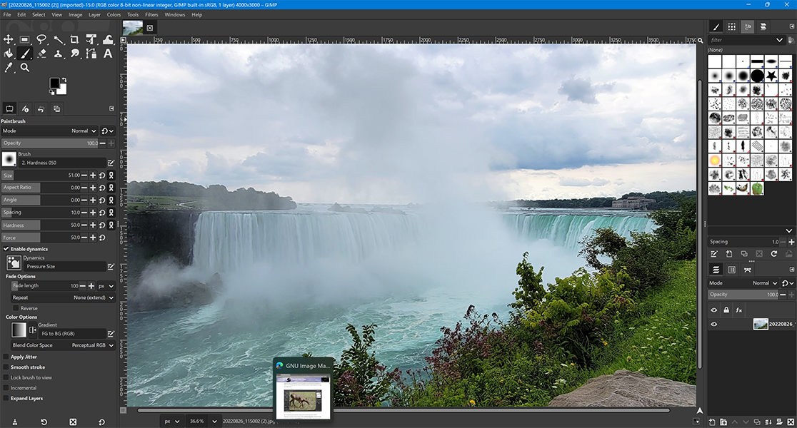
Task: Hide the layer using its eye icon
Action: click(713, 324)
